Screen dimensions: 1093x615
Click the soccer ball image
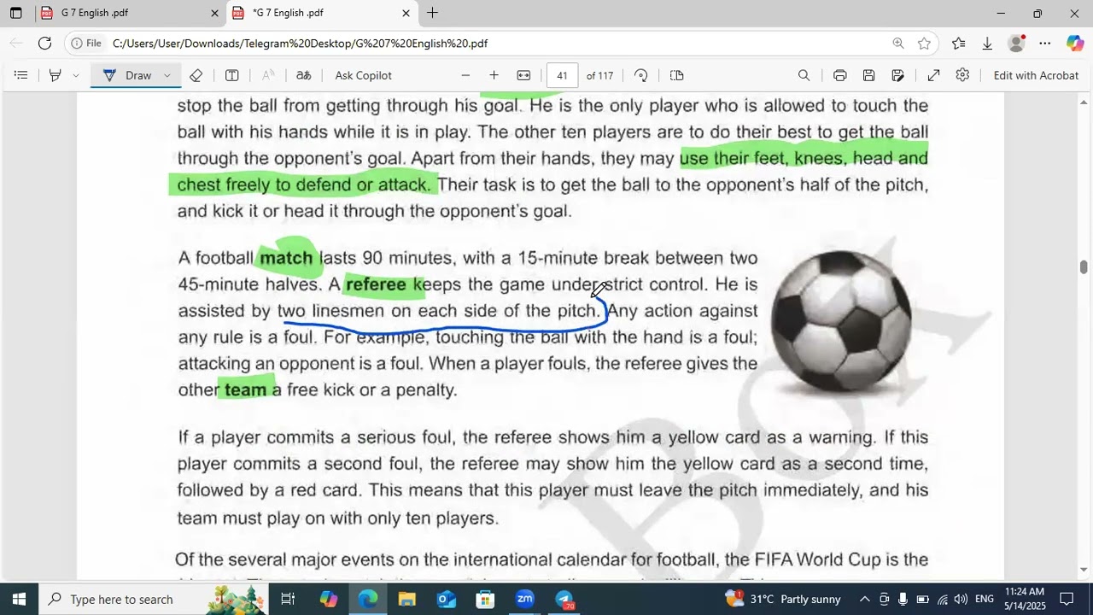841,322
